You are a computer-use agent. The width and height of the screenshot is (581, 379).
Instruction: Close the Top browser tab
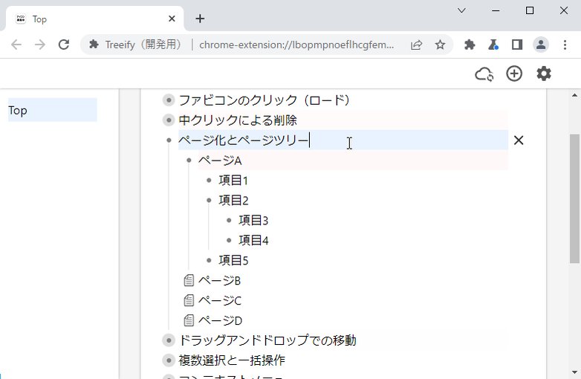(x=172, y=19)
